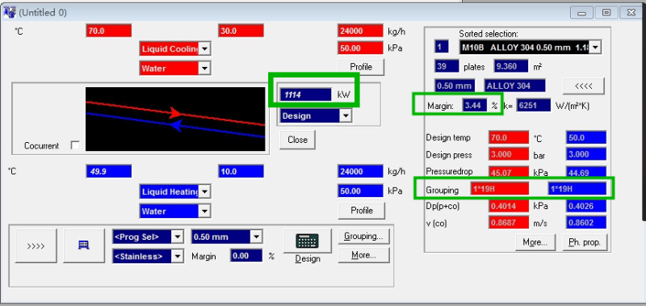Click the plate table icon button

pyautogui.click(x=84, y=245)
